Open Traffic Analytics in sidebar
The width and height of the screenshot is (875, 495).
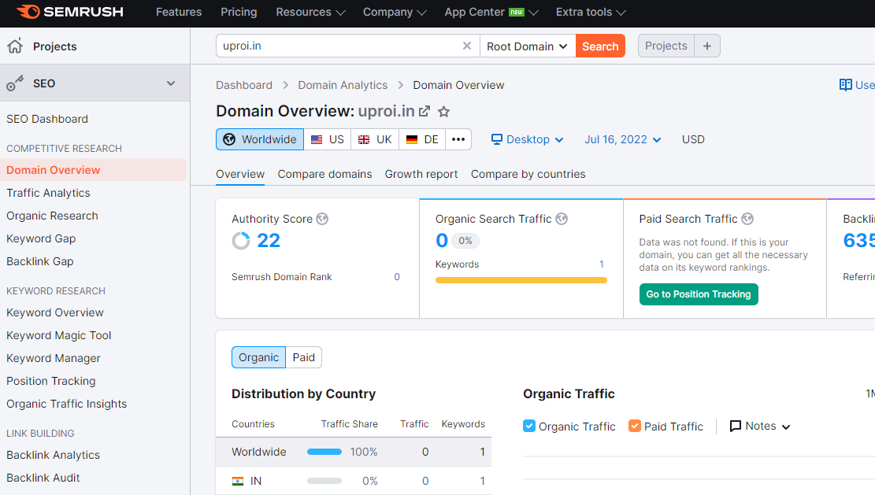[x=49, y=193]
